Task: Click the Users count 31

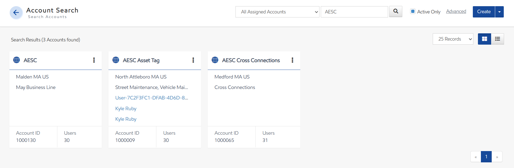Action: click(x=265, y=140)
